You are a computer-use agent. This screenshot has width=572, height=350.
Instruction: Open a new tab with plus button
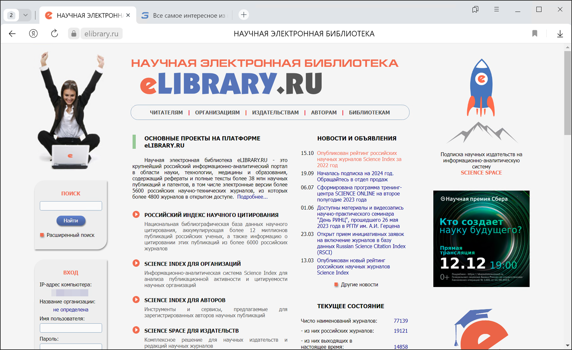pos(243,15)
